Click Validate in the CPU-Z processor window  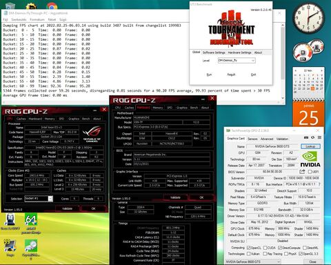click(x=67, y=208)
